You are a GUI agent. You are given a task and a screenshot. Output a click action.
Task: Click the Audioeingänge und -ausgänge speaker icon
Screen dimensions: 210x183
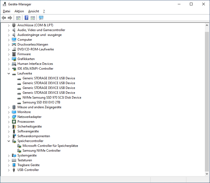point(14,35)
